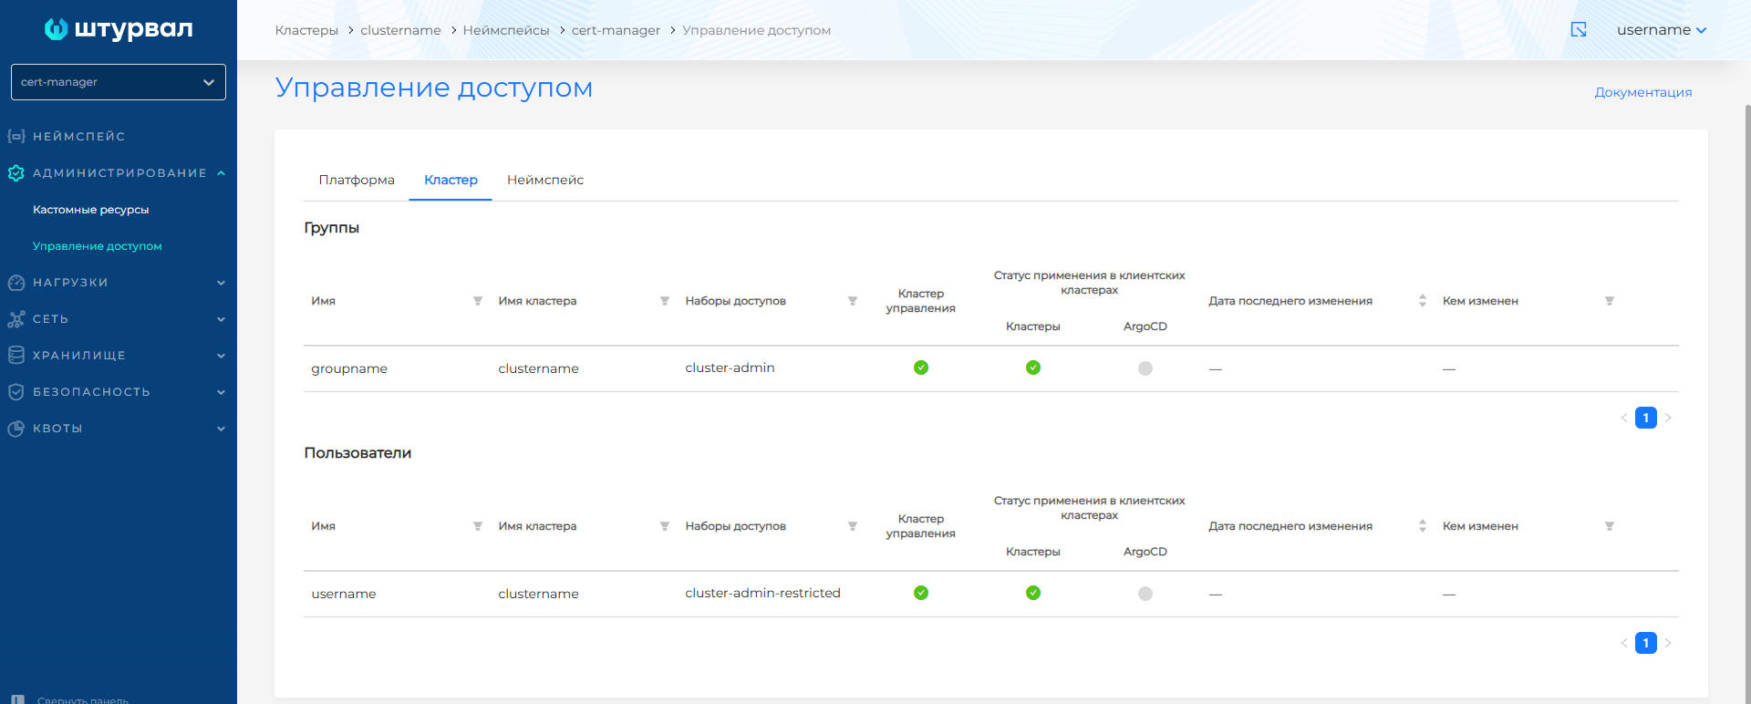Screen dimensions: 1751x704
Task: Click the open-in-window icon in header
Action: click(1579, 29)
